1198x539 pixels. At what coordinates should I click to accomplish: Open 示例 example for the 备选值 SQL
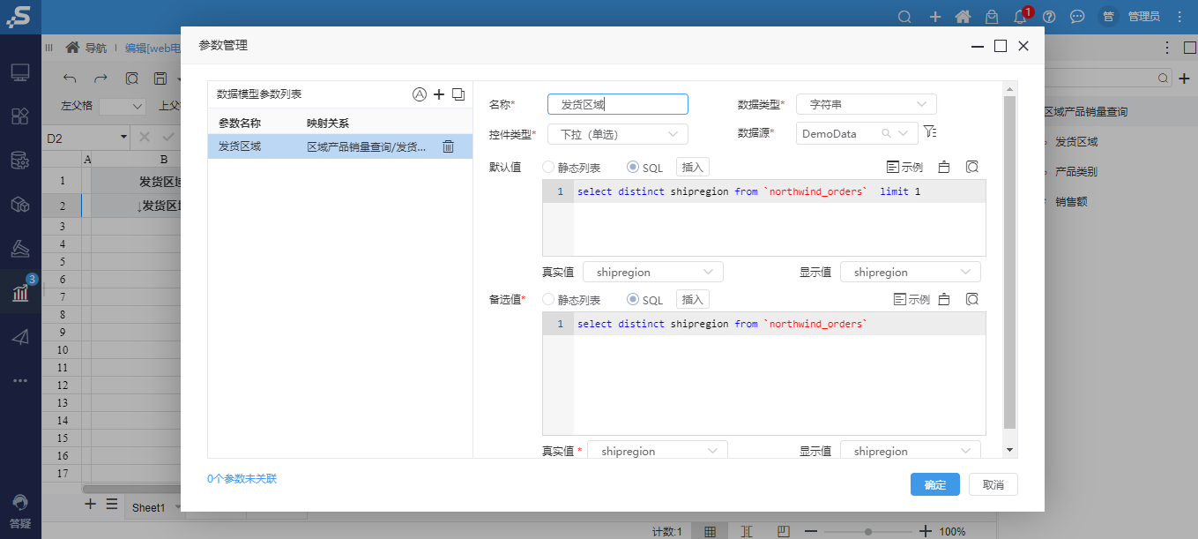[912, 300]
